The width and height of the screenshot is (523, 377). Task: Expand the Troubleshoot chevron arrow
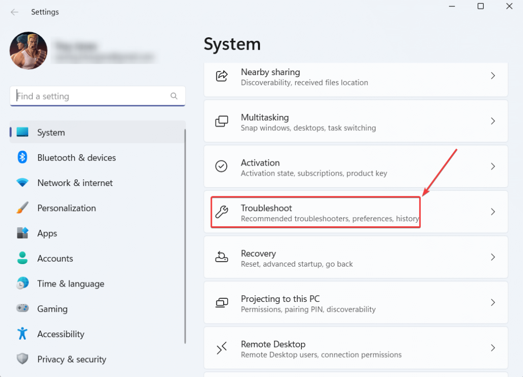pyautogui.click(x=493, y=211)
